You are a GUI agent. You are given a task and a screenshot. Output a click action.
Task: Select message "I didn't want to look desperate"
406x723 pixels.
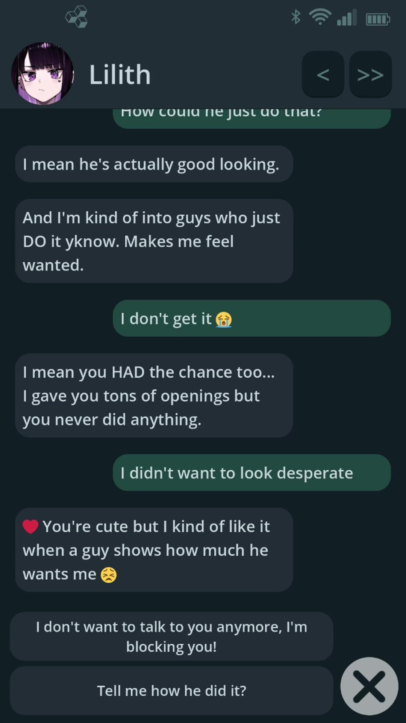[251, 473]
